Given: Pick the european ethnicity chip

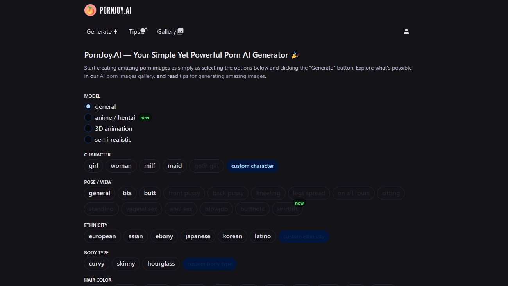Looking at the screenshot, I should pyautogui.click(x=102, y=236).
